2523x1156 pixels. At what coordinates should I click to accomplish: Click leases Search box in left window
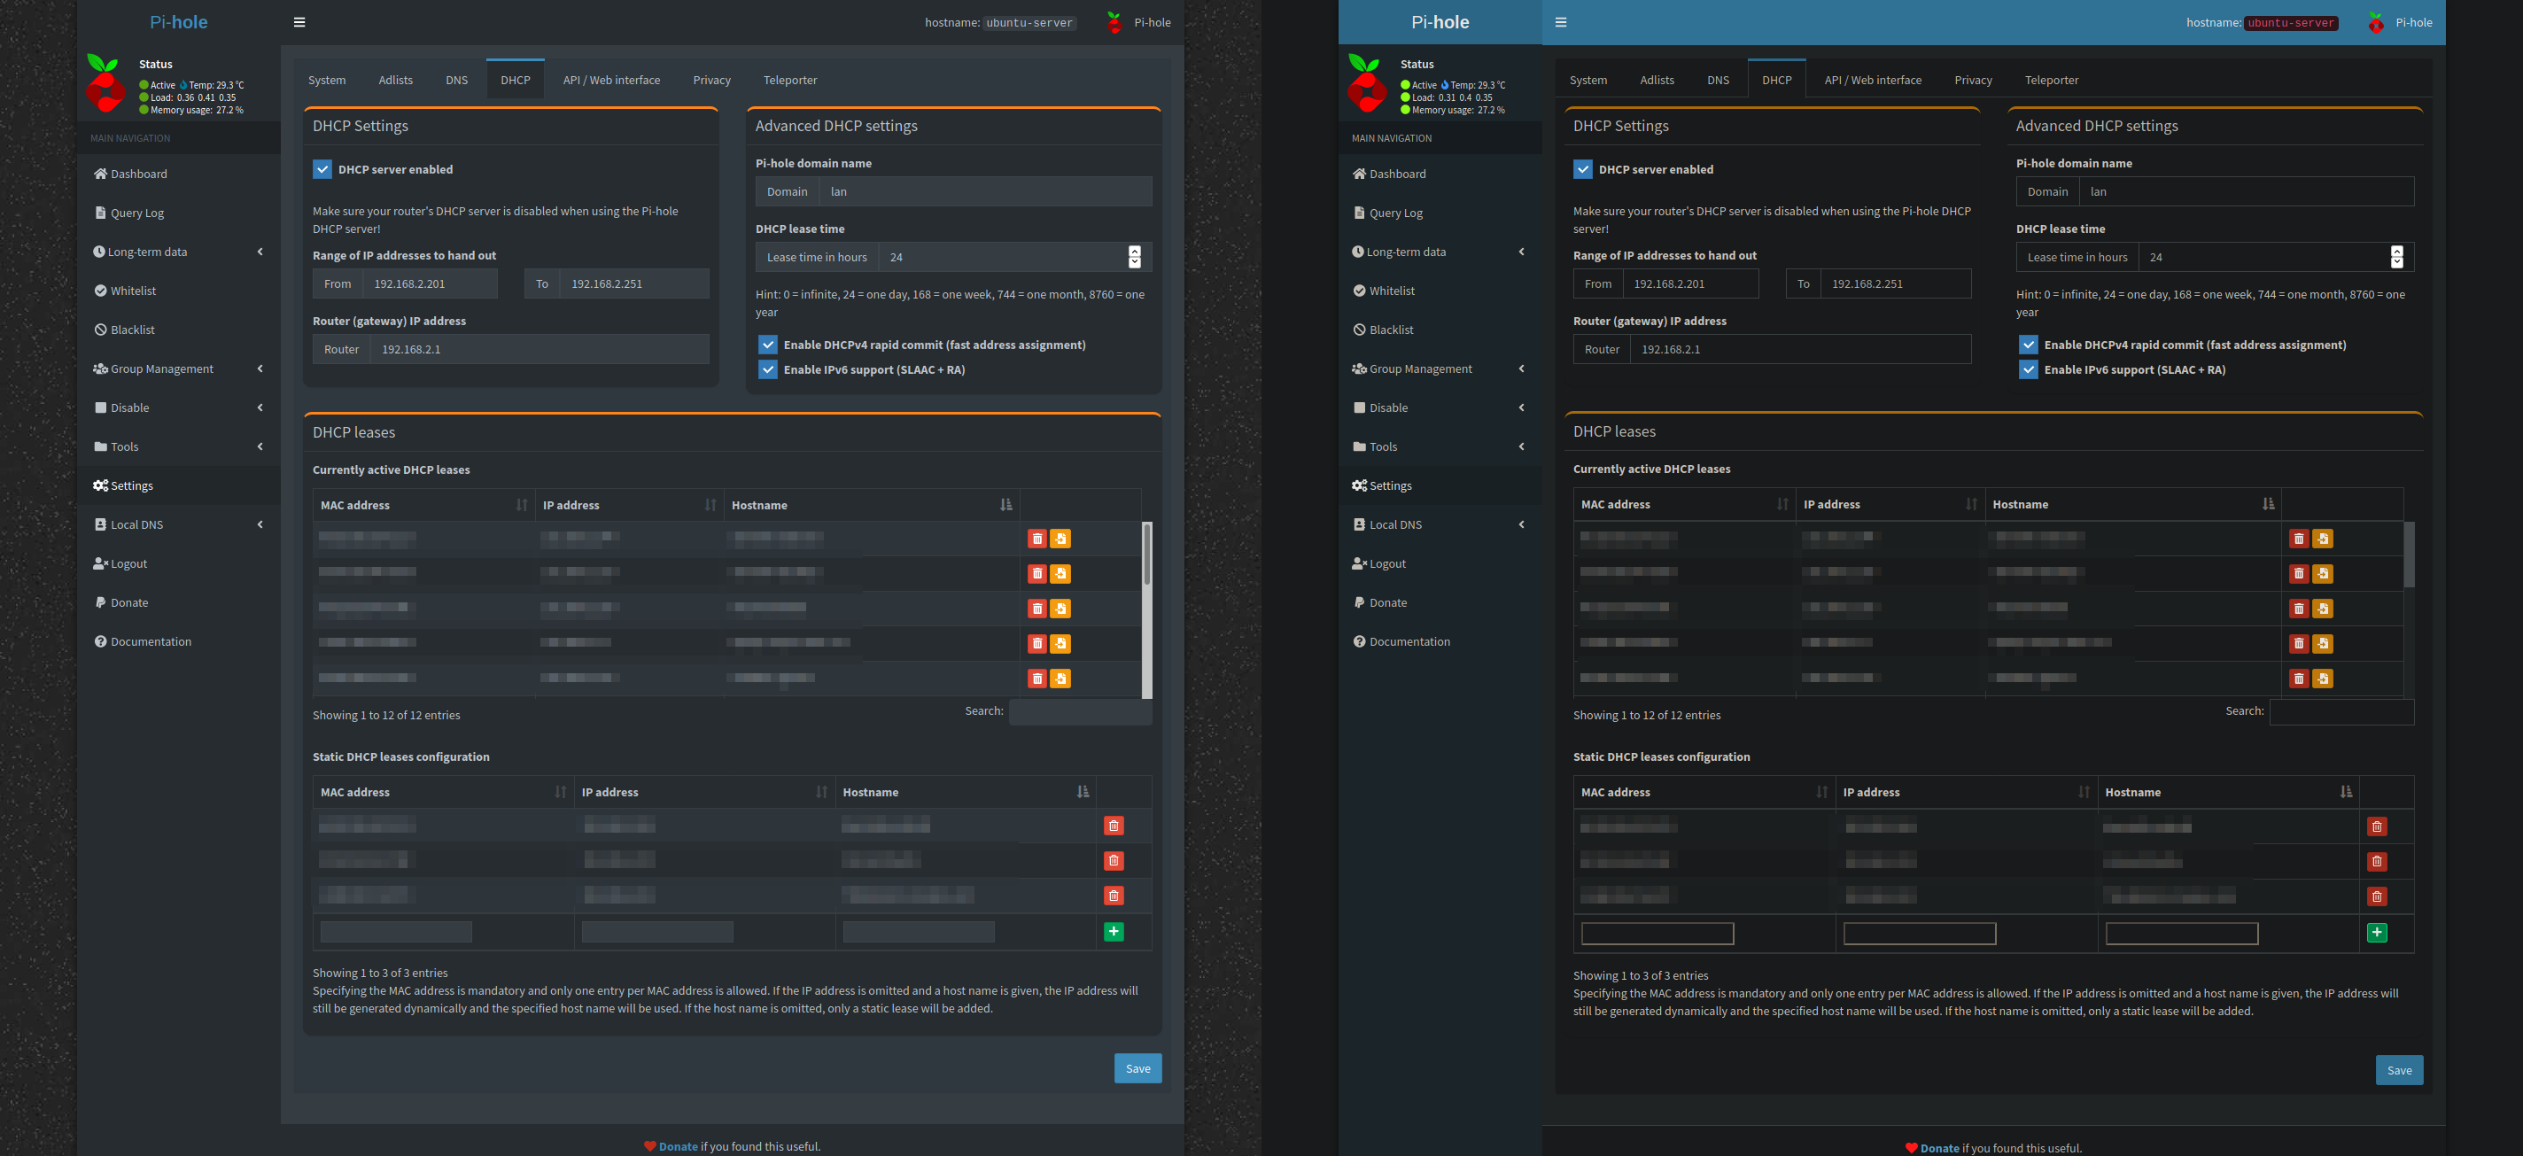point(1079,712)
